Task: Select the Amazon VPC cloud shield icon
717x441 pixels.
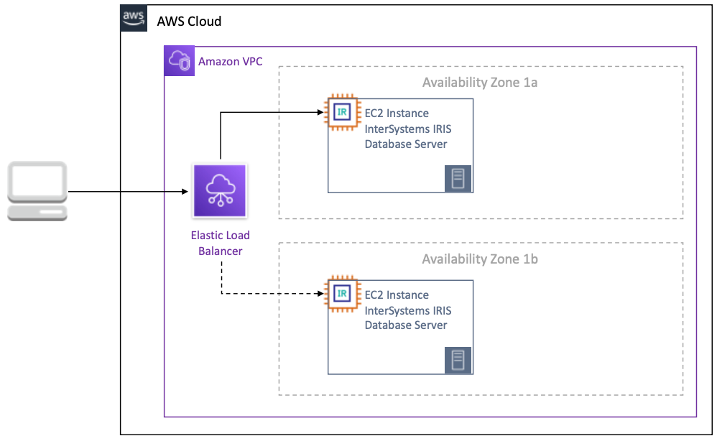Action: tap(179, 61)
